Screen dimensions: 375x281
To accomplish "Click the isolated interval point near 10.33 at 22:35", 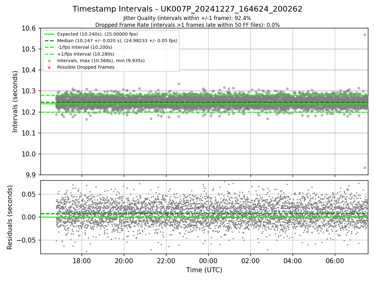I will click(x=179, y=84).
